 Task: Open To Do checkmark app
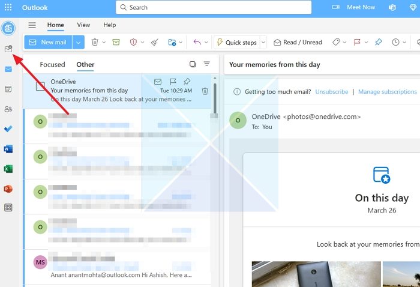(8, 129)
